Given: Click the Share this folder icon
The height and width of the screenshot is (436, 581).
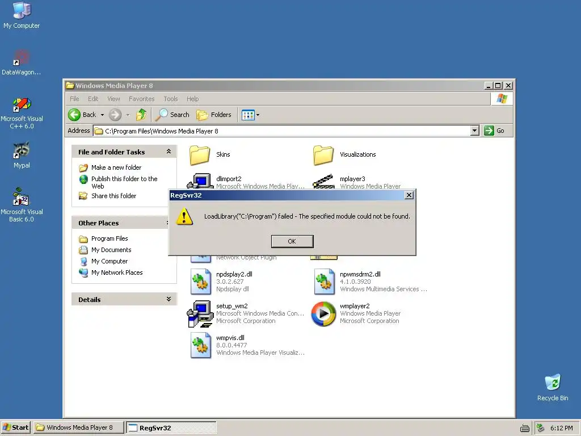Looking at the screenshot, I should coord(83,196).
